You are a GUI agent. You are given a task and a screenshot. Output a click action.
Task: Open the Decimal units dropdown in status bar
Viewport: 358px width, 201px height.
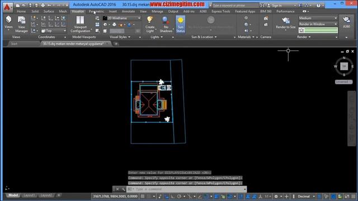coord(306,197)
